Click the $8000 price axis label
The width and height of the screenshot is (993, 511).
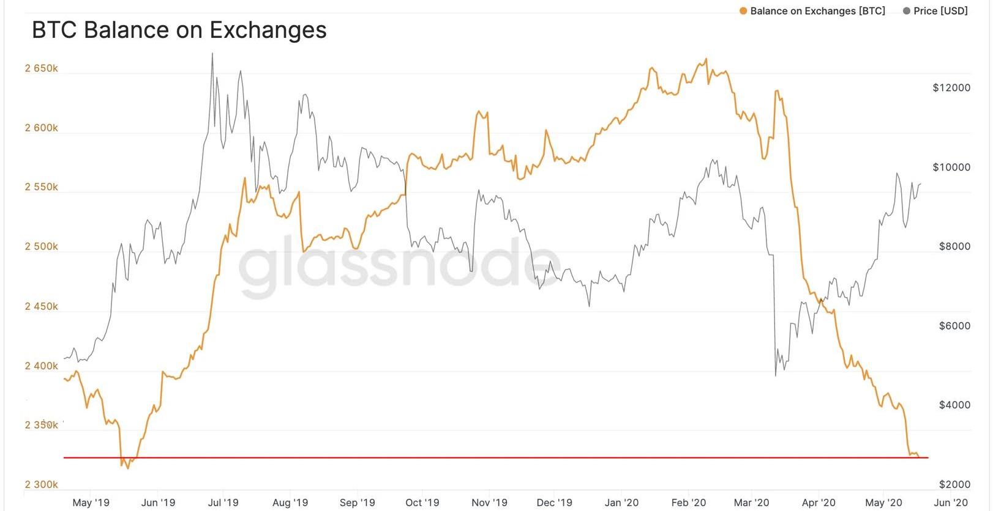point(954,246)
